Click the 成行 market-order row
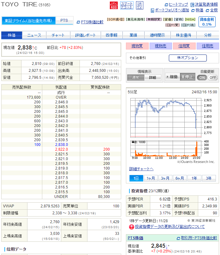The width and height of the screenshot is (220, 255). tap(61, 93)
